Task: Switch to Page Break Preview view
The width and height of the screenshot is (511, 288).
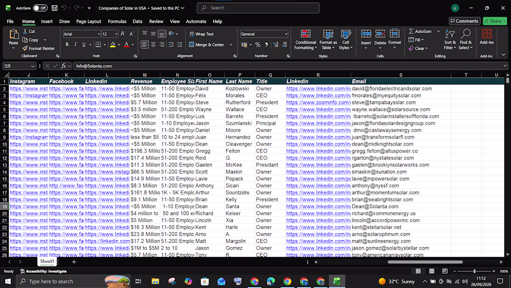Action: (445, 271)
